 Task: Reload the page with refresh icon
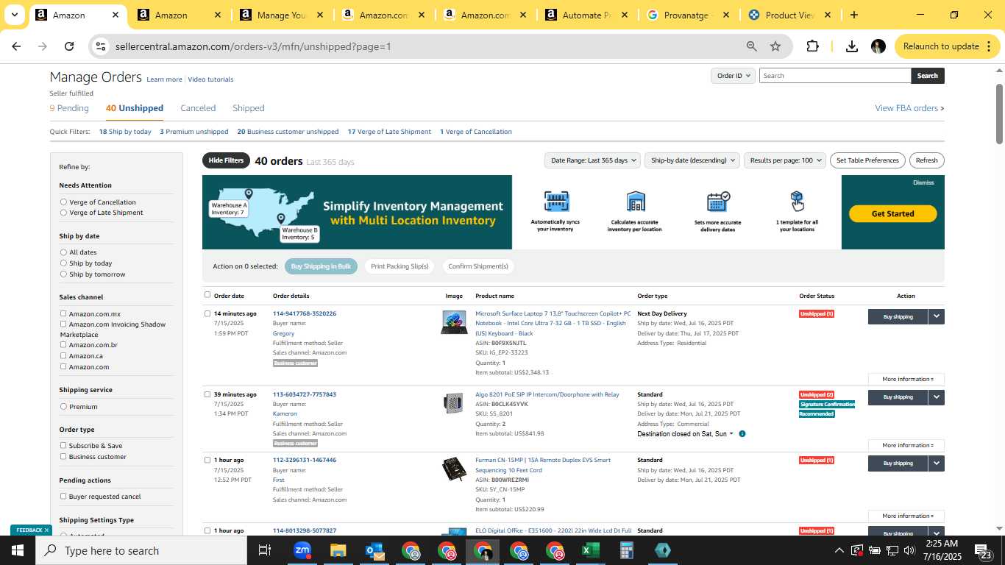tap(69, 46)
